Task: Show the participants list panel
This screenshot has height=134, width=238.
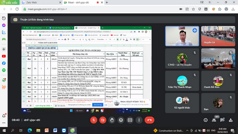Action: [x=214, y=120]
